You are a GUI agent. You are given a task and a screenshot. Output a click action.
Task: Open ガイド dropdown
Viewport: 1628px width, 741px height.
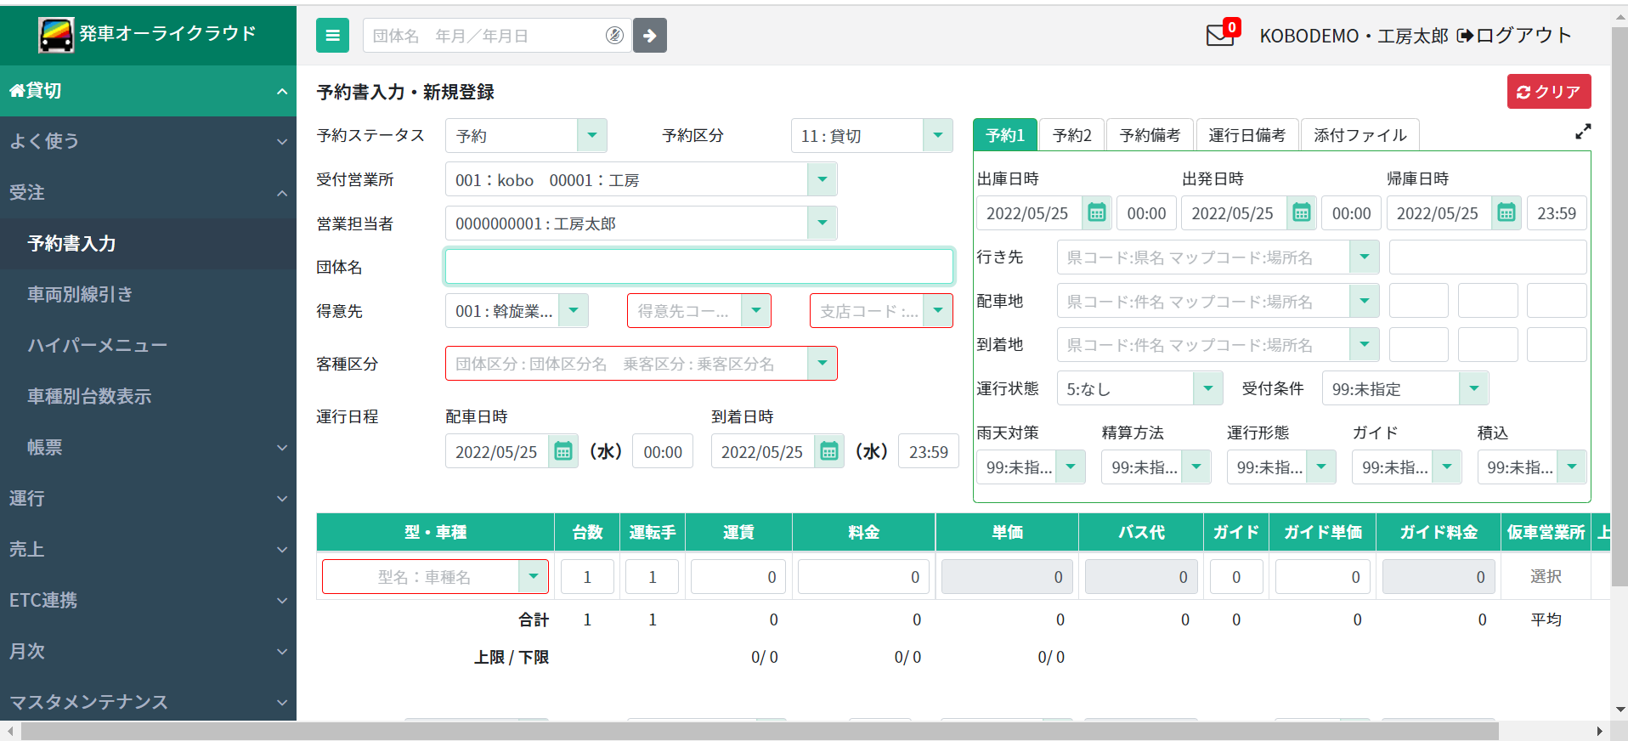[x=1446, y=467]
